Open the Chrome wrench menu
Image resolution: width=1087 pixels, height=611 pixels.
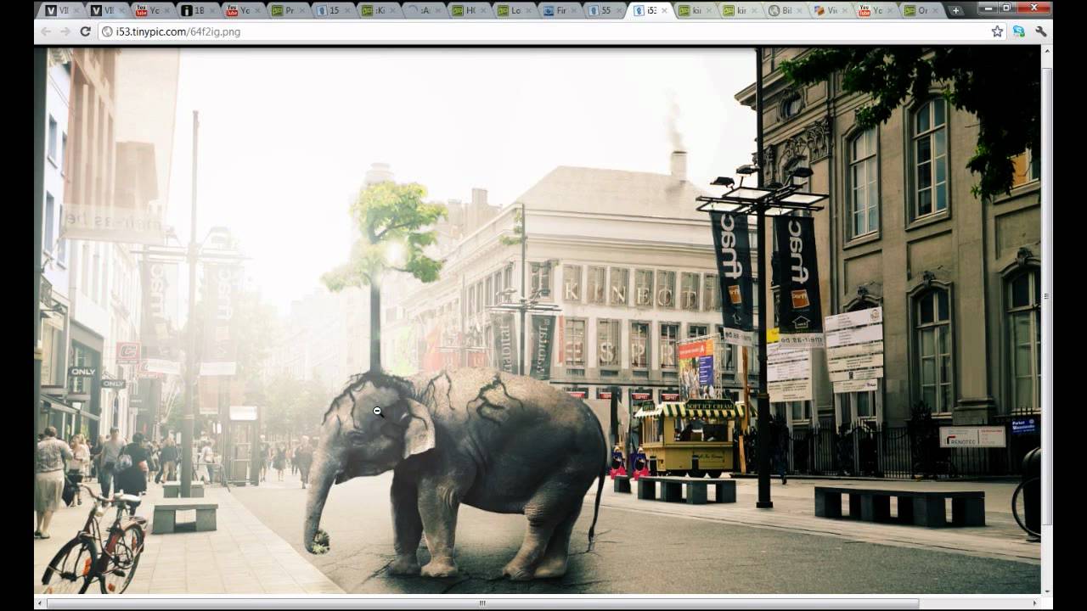(x=1040, y=31)
